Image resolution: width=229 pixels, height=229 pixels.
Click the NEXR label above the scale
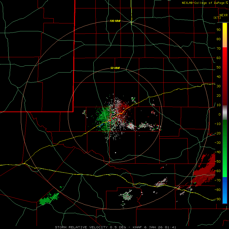[x=223, y=15]
